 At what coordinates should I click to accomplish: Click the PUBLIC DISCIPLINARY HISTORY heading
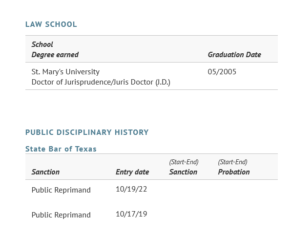[87, 132]
